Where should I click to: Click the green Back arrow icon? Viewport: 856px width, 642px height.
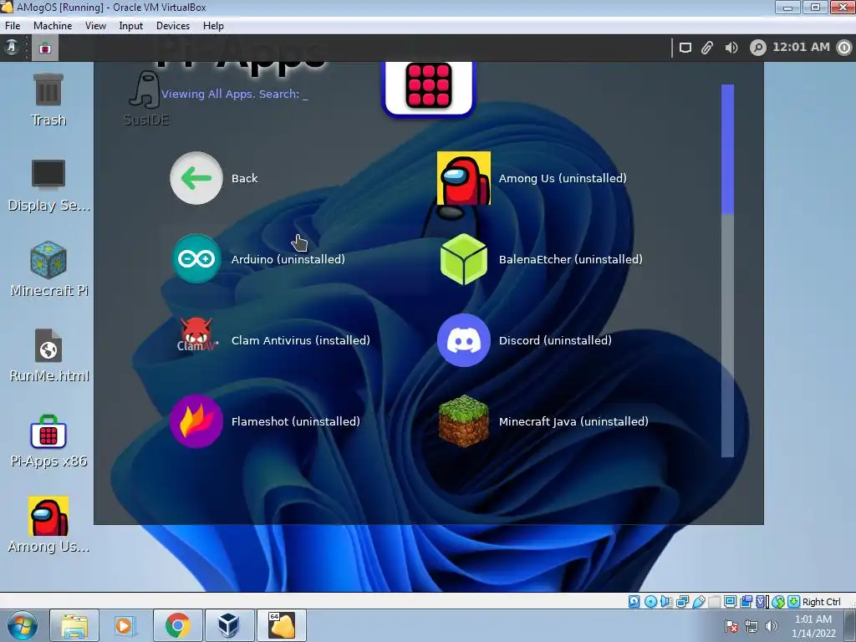196,178
